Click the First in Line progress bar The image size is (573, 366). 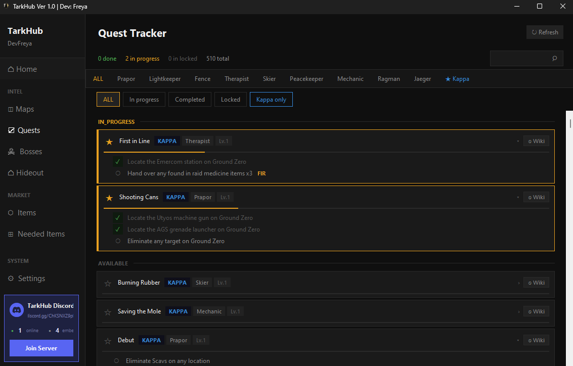pos(326,152)
